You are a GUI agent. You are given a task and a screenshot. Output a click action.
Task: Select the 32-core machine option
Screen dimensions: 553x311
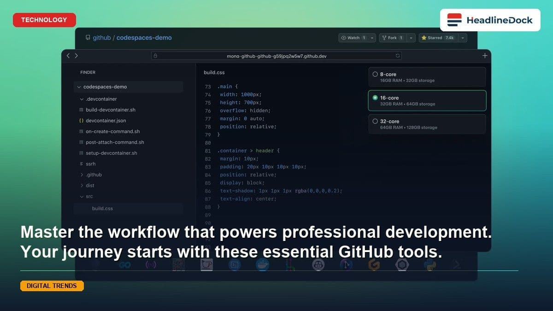tap(427, 124)
